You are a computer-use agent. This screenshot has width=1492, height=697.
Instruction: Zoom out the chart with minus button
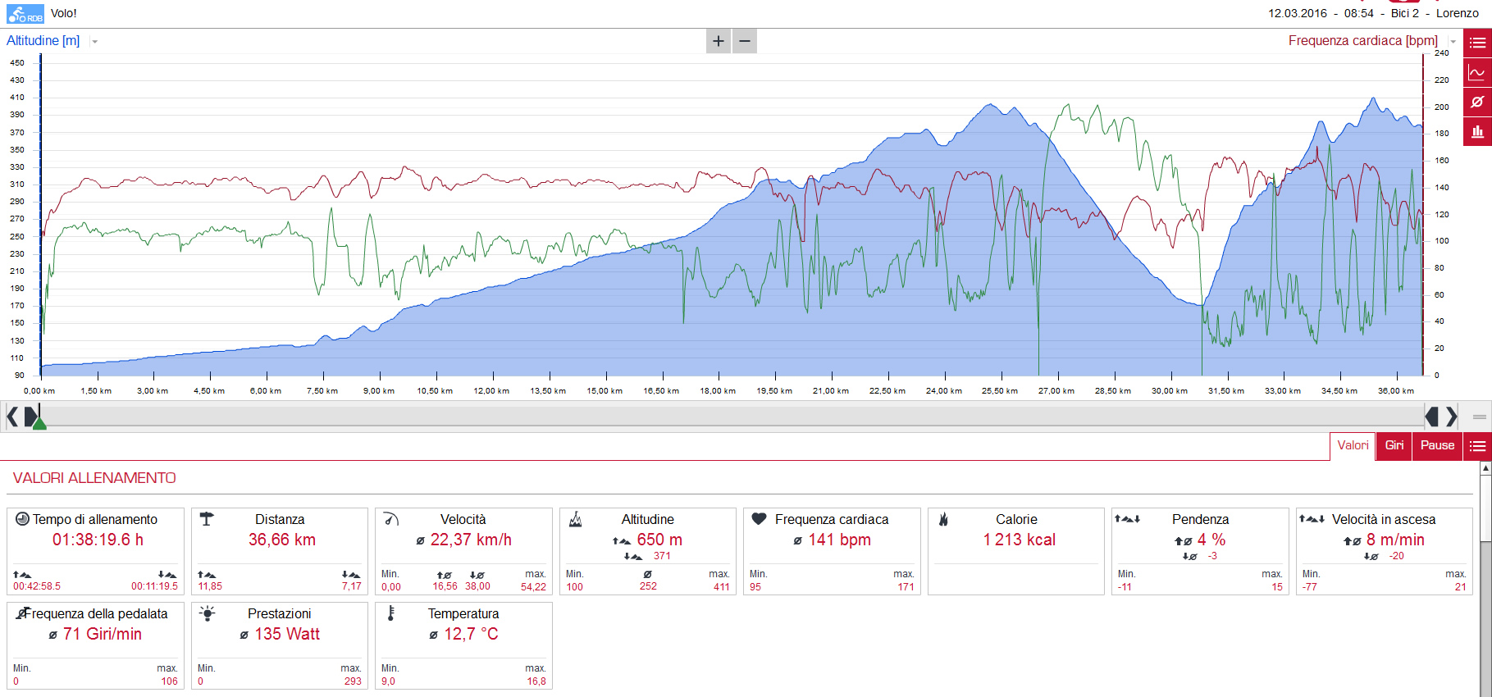point(745,41)
